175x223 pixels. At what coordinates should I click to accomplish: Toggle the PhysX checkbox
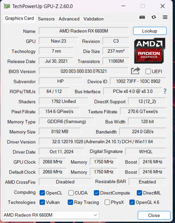point(107,202)
